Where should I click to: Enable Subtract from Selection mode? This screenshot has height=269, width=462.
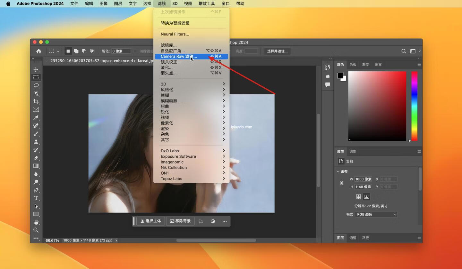pyautogui.click(x=84, y=51)
